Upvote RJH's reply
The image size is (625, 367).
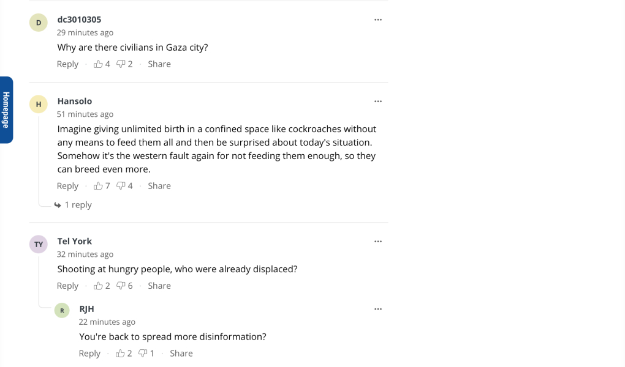tap(120, 354)
